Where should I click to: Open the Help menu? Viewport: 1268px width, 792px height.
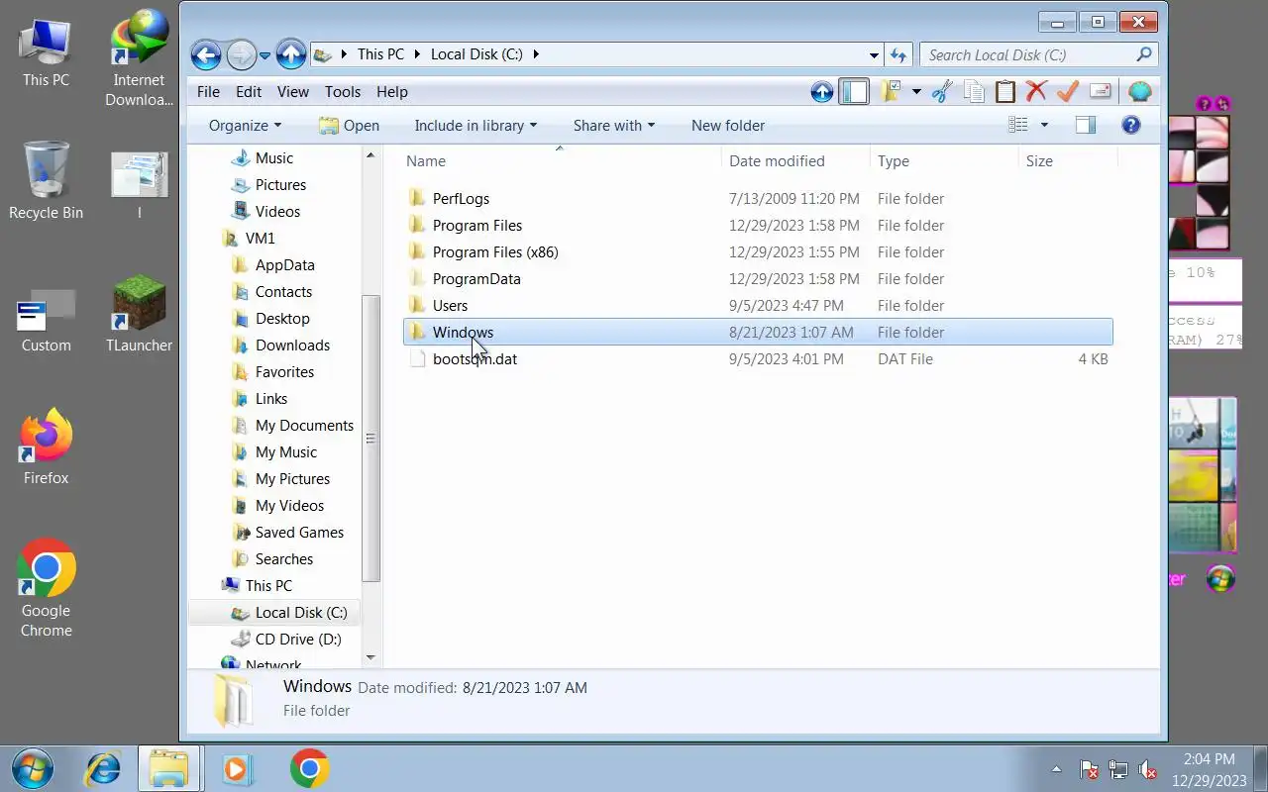click(x=392, y=91)
